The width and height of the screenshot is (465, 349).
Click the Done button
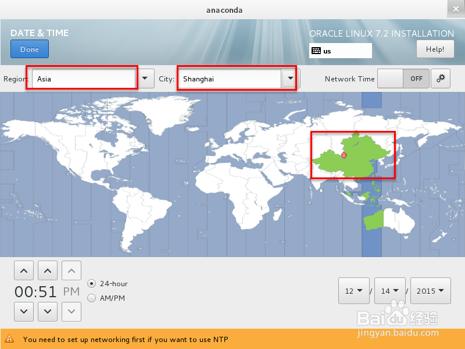[x=30, y=49]
